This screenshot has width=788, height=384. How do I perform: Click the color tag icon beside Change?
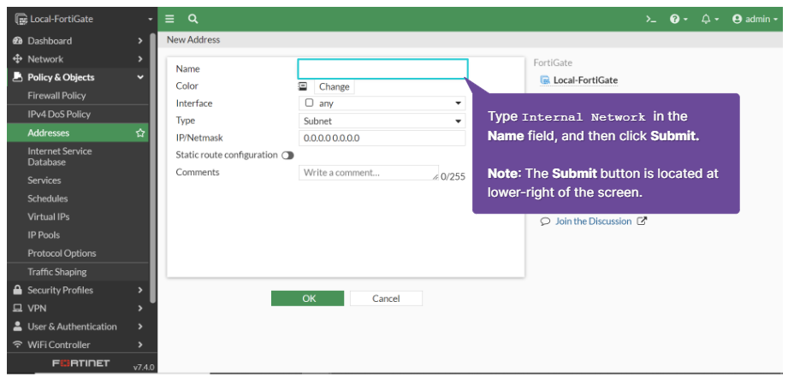[x=303, y=86]
